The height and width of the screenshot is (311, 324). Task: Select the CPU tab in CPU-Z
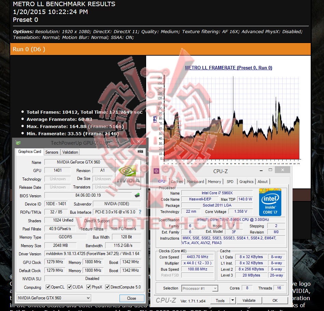tap(161, 181)
